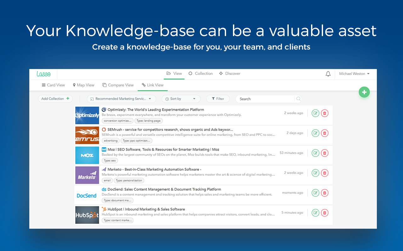Click the Add Collection button

[55, 99]
